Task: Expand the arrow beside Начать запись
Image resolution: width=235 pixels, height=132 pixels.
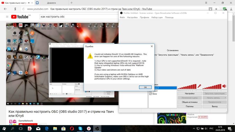Action: pos(225,98)
